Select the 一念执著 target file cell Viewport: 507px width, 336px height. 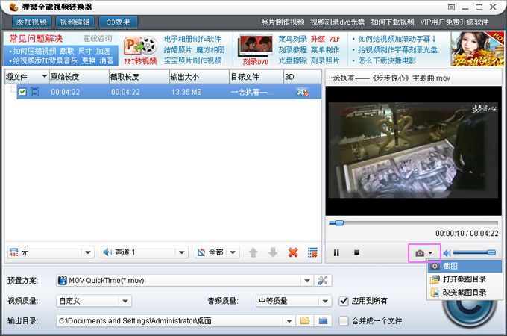[x=252, y=93]
